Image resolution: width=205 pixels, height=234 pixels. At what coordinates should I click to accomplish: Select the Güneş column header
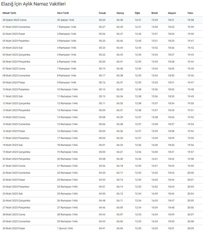(120, 13)
